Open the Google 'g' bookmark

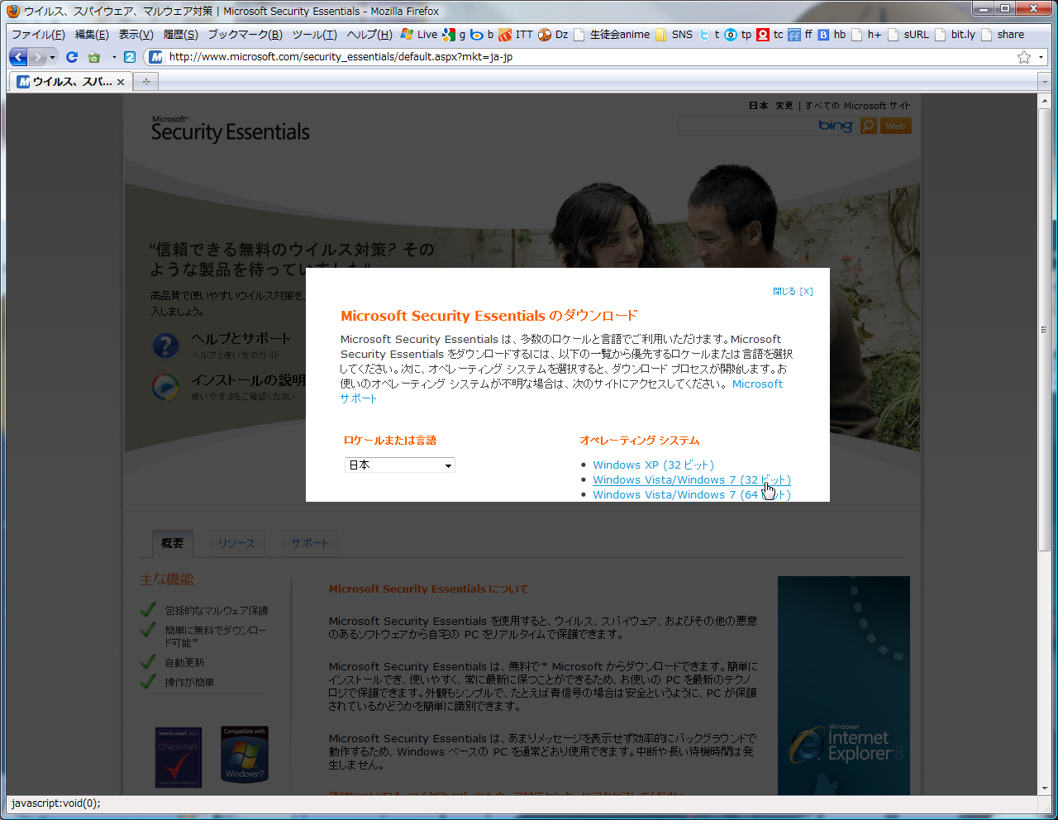455,35
